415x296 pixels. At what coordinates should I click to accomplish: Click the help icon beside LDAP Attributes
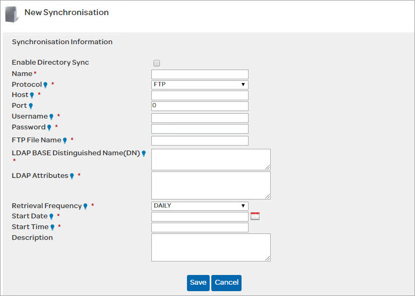coord(72,176)
